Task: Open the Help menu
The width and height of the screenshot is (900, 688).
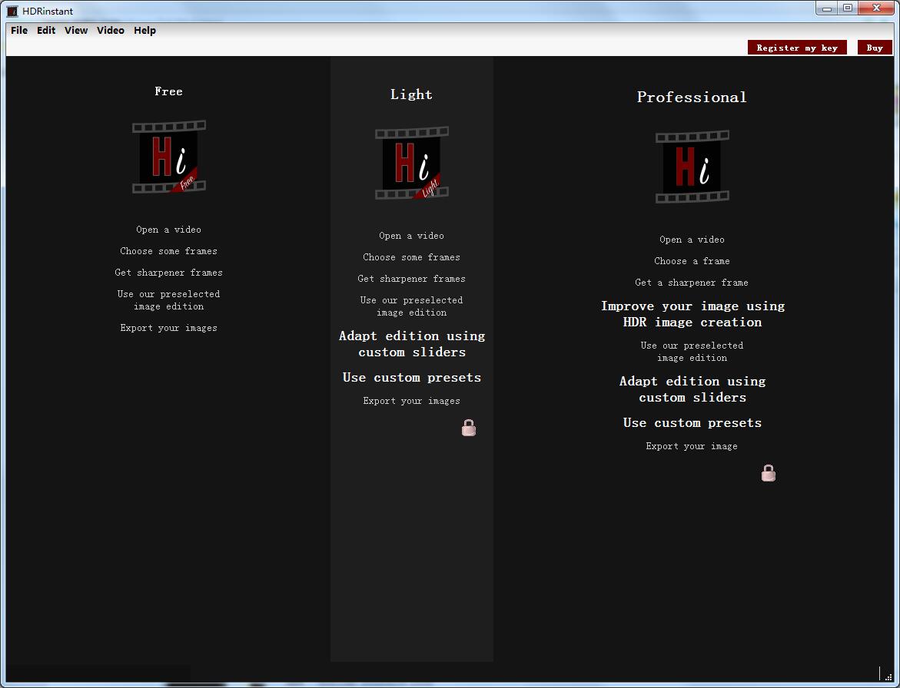Action: pos(144,31)
